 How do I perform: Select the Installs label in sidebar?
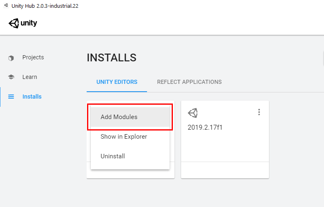pos(32,97)
